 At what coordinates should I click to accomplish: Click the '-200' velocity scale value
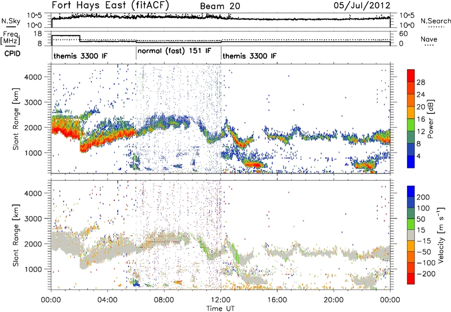[x=426, y=274]
